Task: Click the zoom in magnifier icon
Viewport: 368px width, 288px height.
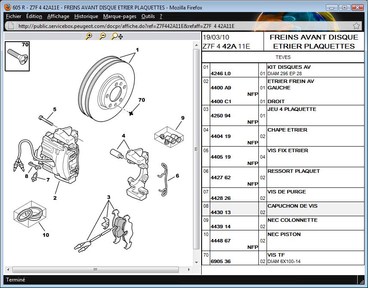Action: point(89,37)
